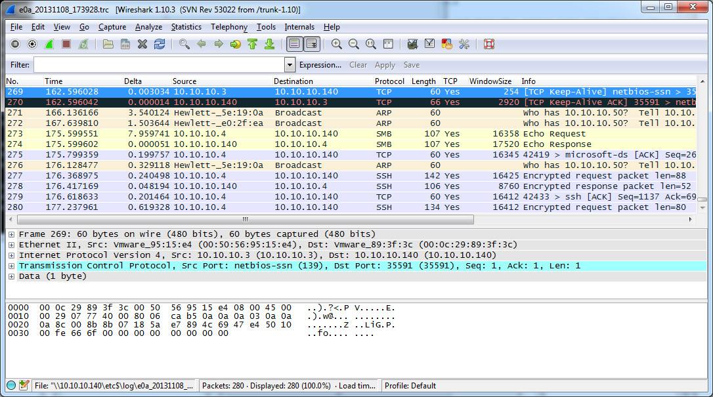Open capture options icon

pyautogui.click(x=32, y=44)
